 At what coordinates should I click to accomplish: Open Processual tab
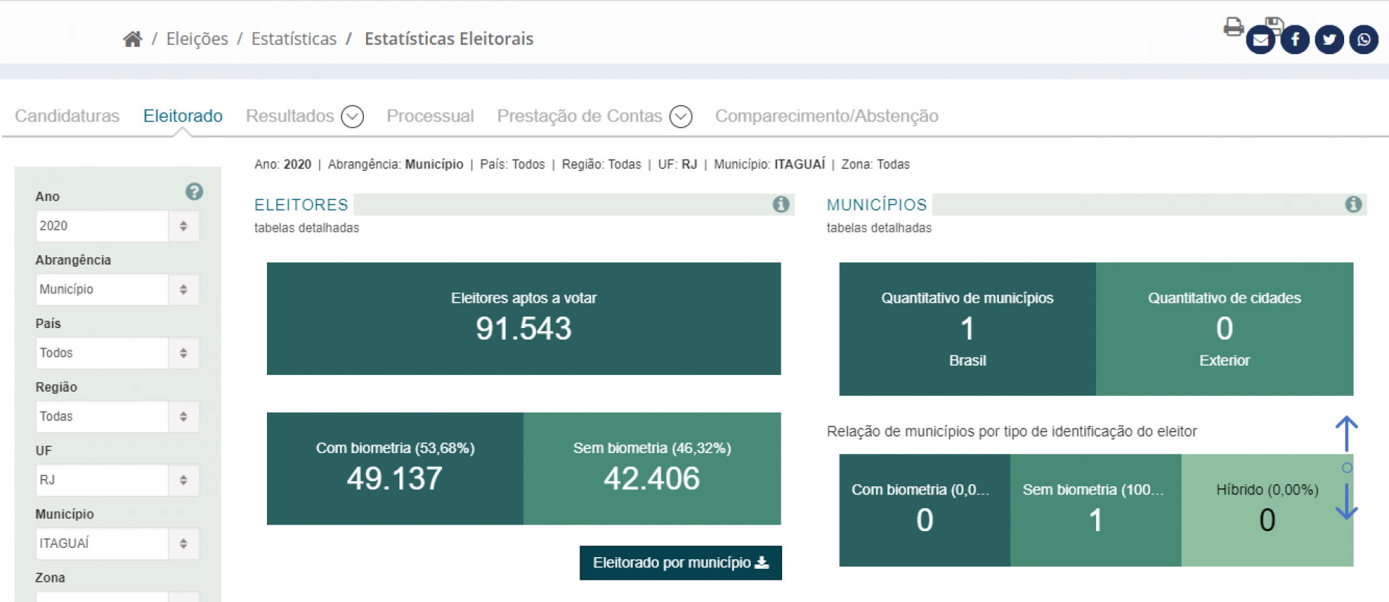(430, 116)
